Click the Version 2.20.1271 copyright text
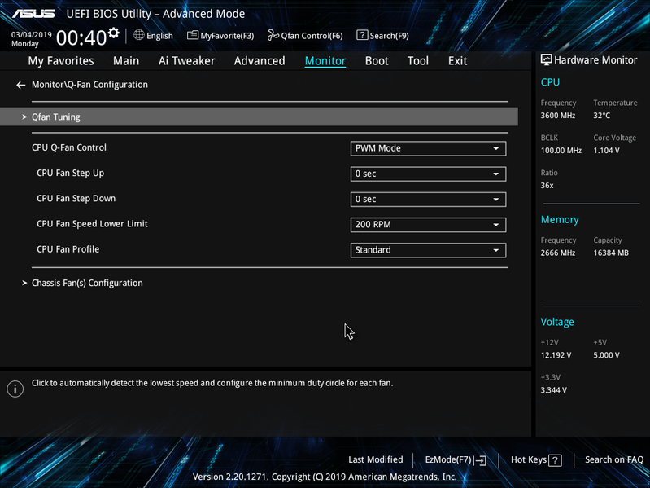Screen dimensions: 650x488 pos(325,477)
